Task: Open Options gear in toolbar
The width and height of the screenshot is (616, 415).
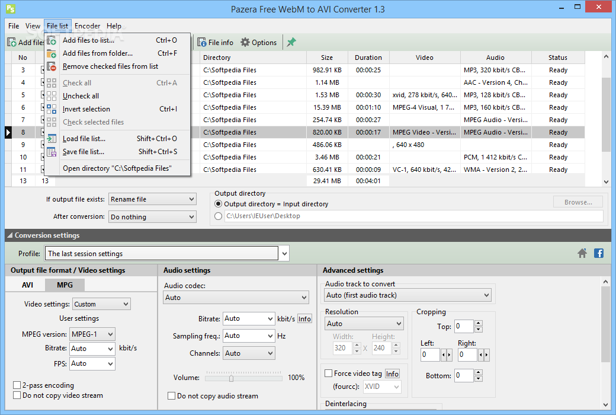Action: [258, 43]
